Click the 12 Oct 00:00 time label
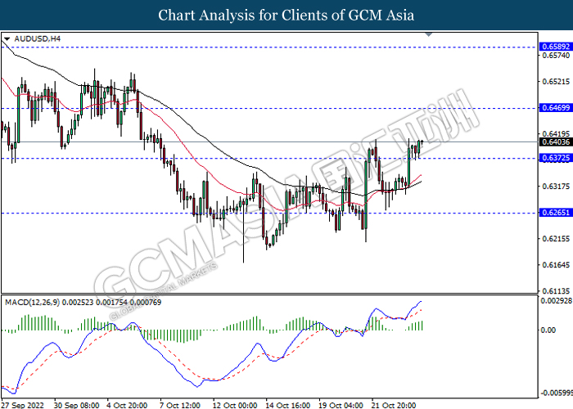Viewport: 573px width, 409px height. [x=235, y=405]
